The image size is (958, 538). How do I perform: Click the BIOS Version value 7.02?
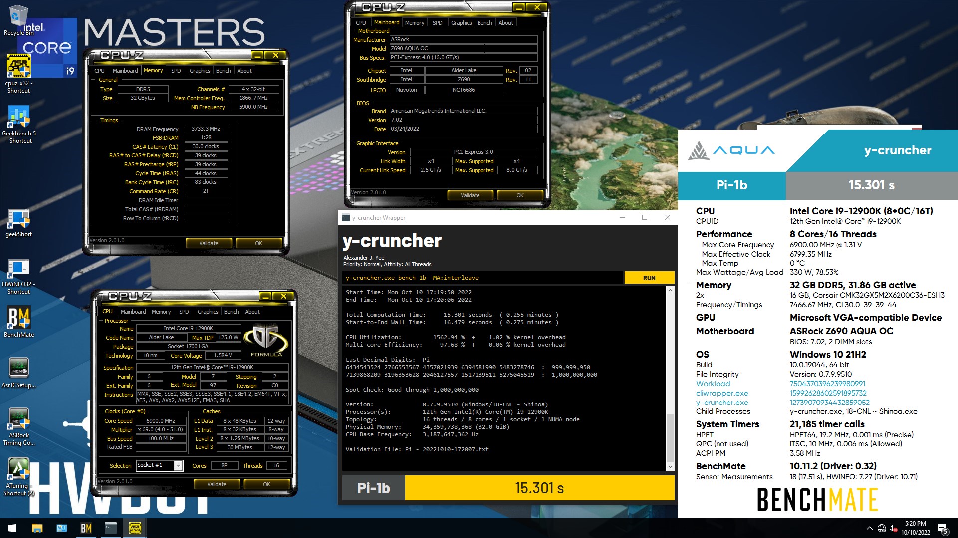[464, 120]
